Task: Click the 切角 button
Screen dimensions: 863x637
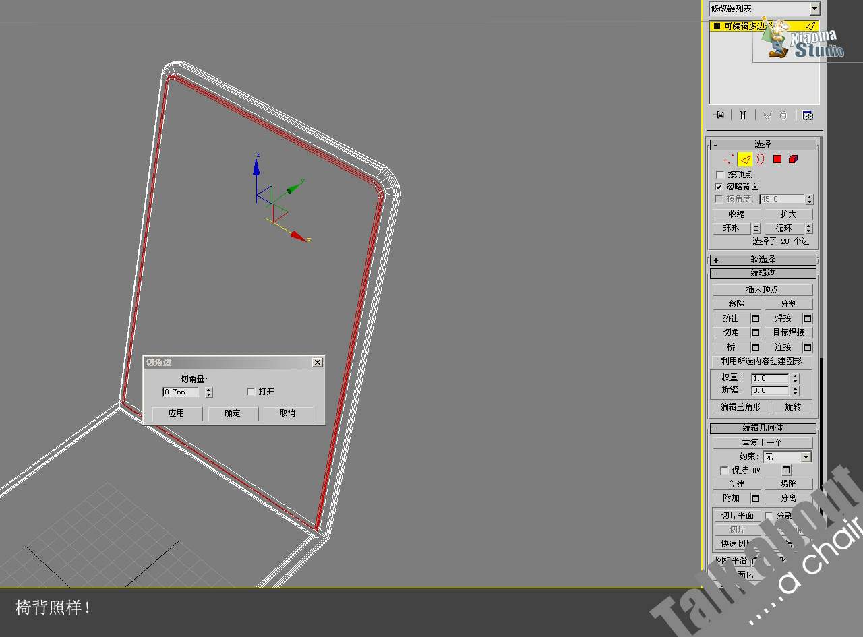Action: 732,332
